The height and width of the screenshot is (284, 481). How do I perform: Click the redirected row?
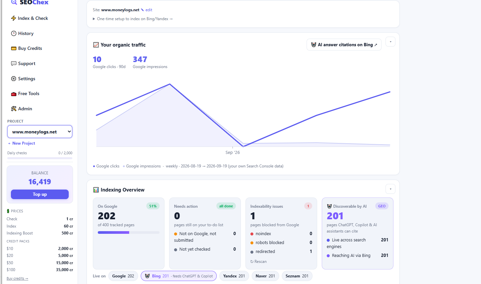pos(281,251)
